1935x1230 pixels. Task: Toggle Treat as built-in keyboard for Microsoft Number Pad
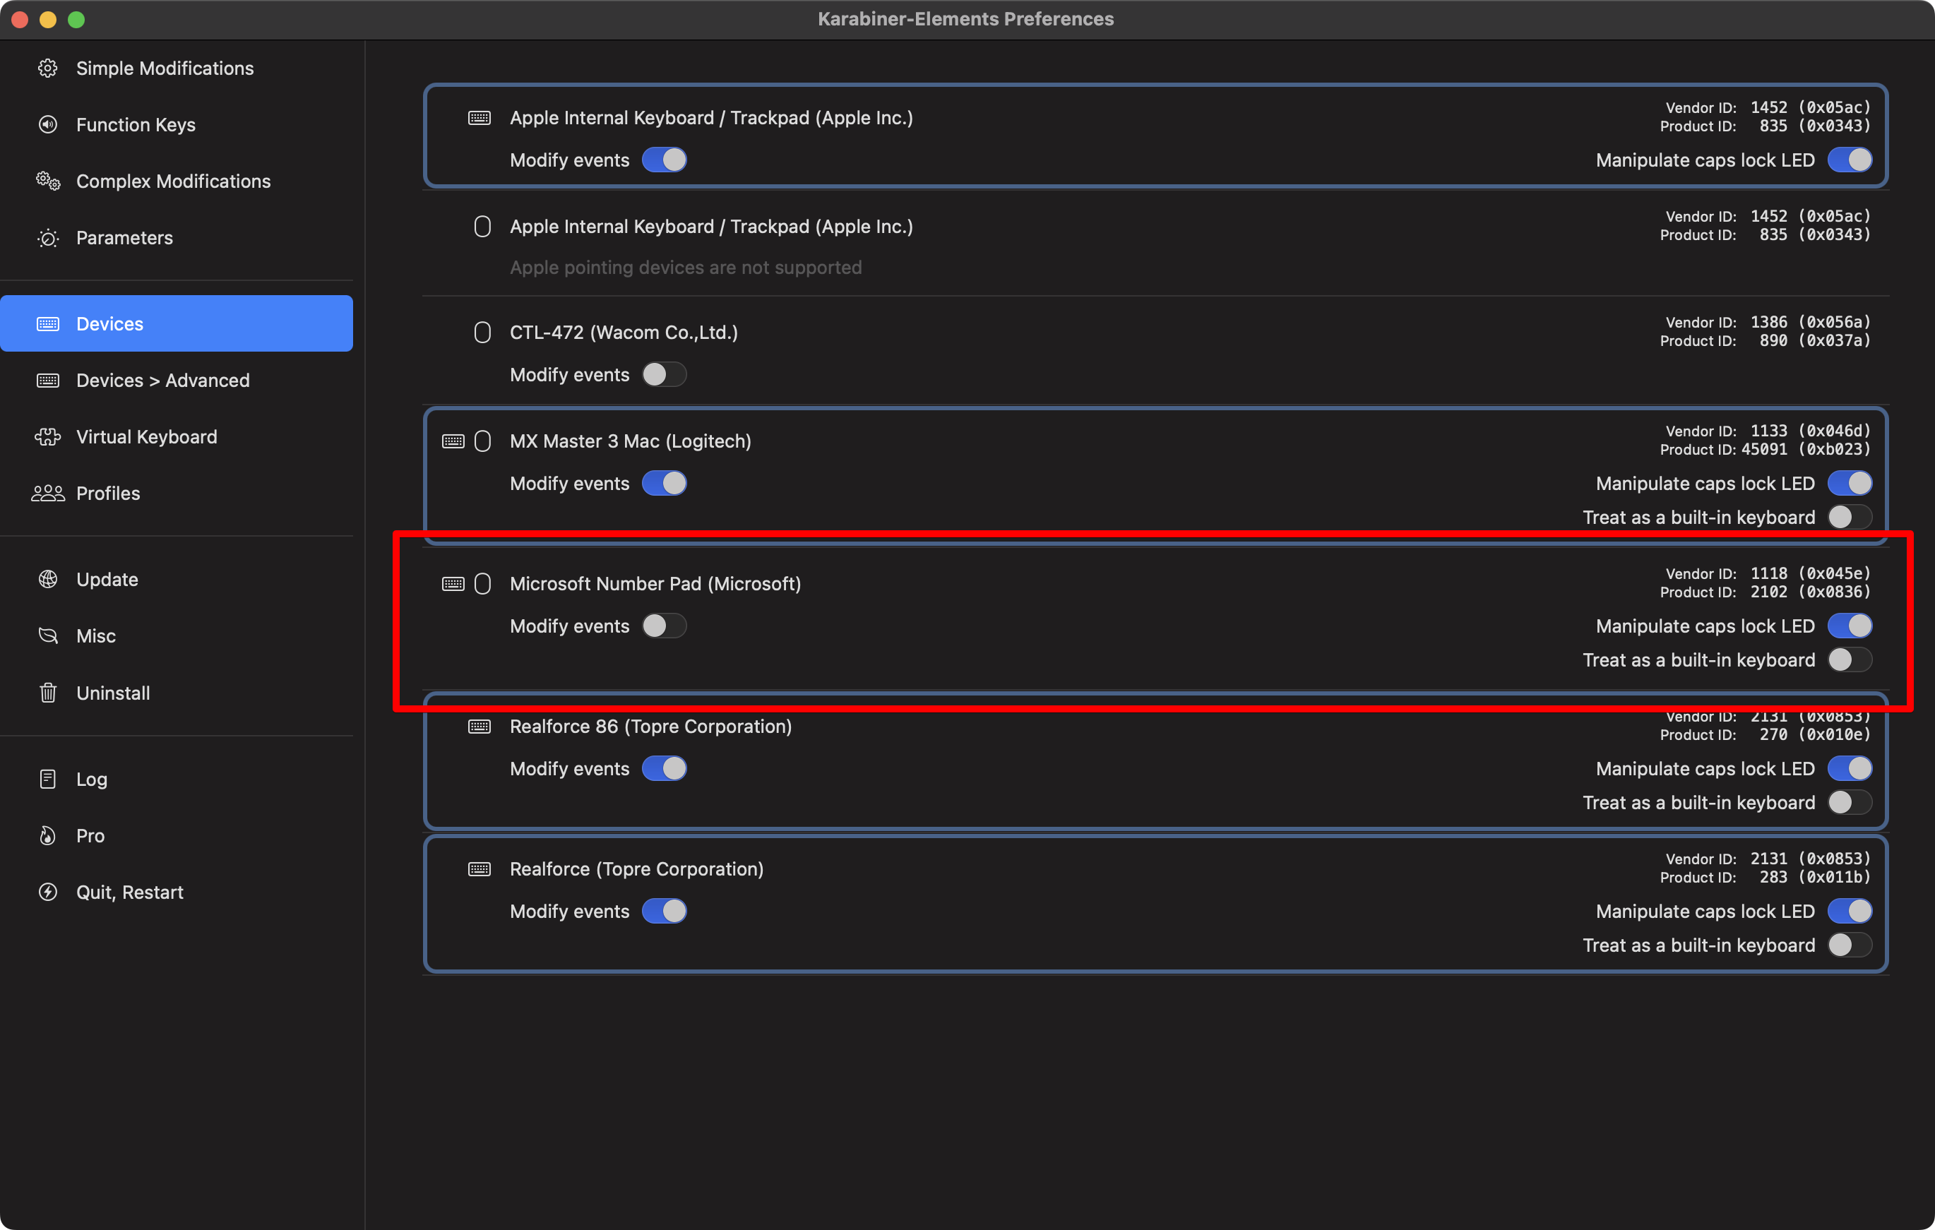tap(1849, 660)
